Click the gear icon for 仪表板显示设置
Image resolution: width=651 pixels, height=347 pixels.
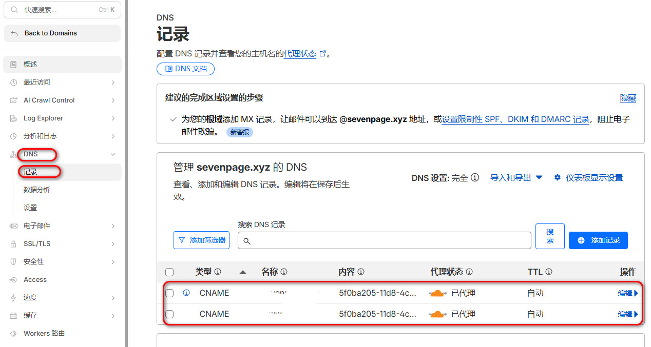pyautogui.click(x=557, y=178)
